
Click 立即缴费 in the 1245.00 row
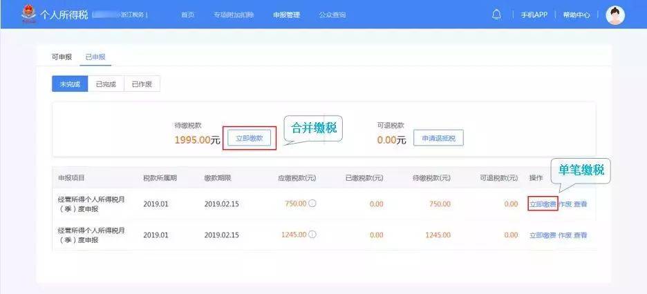click(543, 235)
